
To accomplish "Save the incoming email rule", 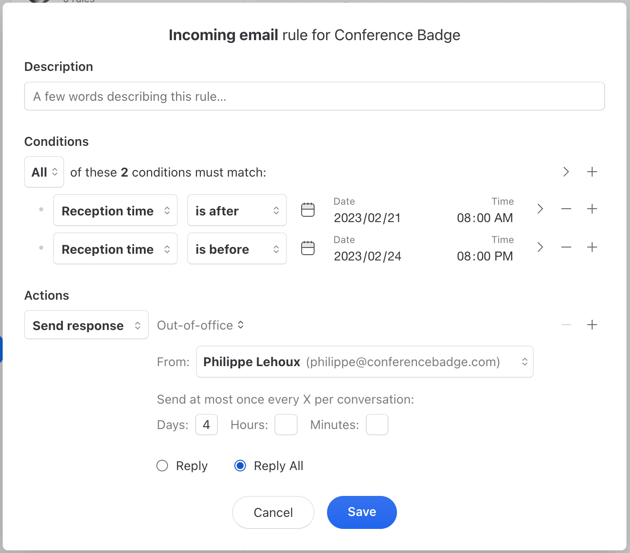I will pos(362,512).
